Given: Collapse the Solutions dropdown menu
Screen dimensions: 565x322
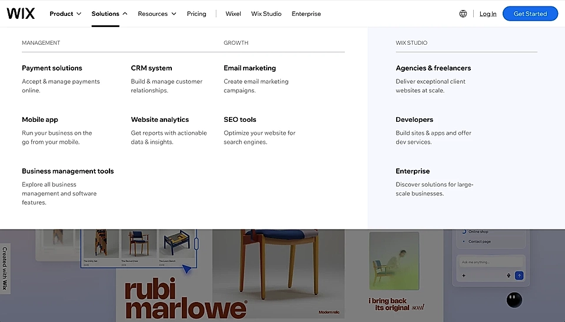Looking at the screenshot, I should pos(109,14).
